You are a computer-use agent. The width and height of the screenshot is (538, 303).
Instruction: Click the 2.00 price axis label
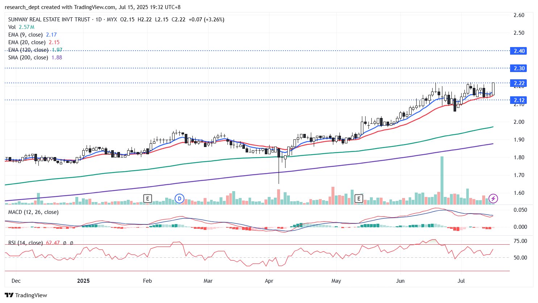519,122
